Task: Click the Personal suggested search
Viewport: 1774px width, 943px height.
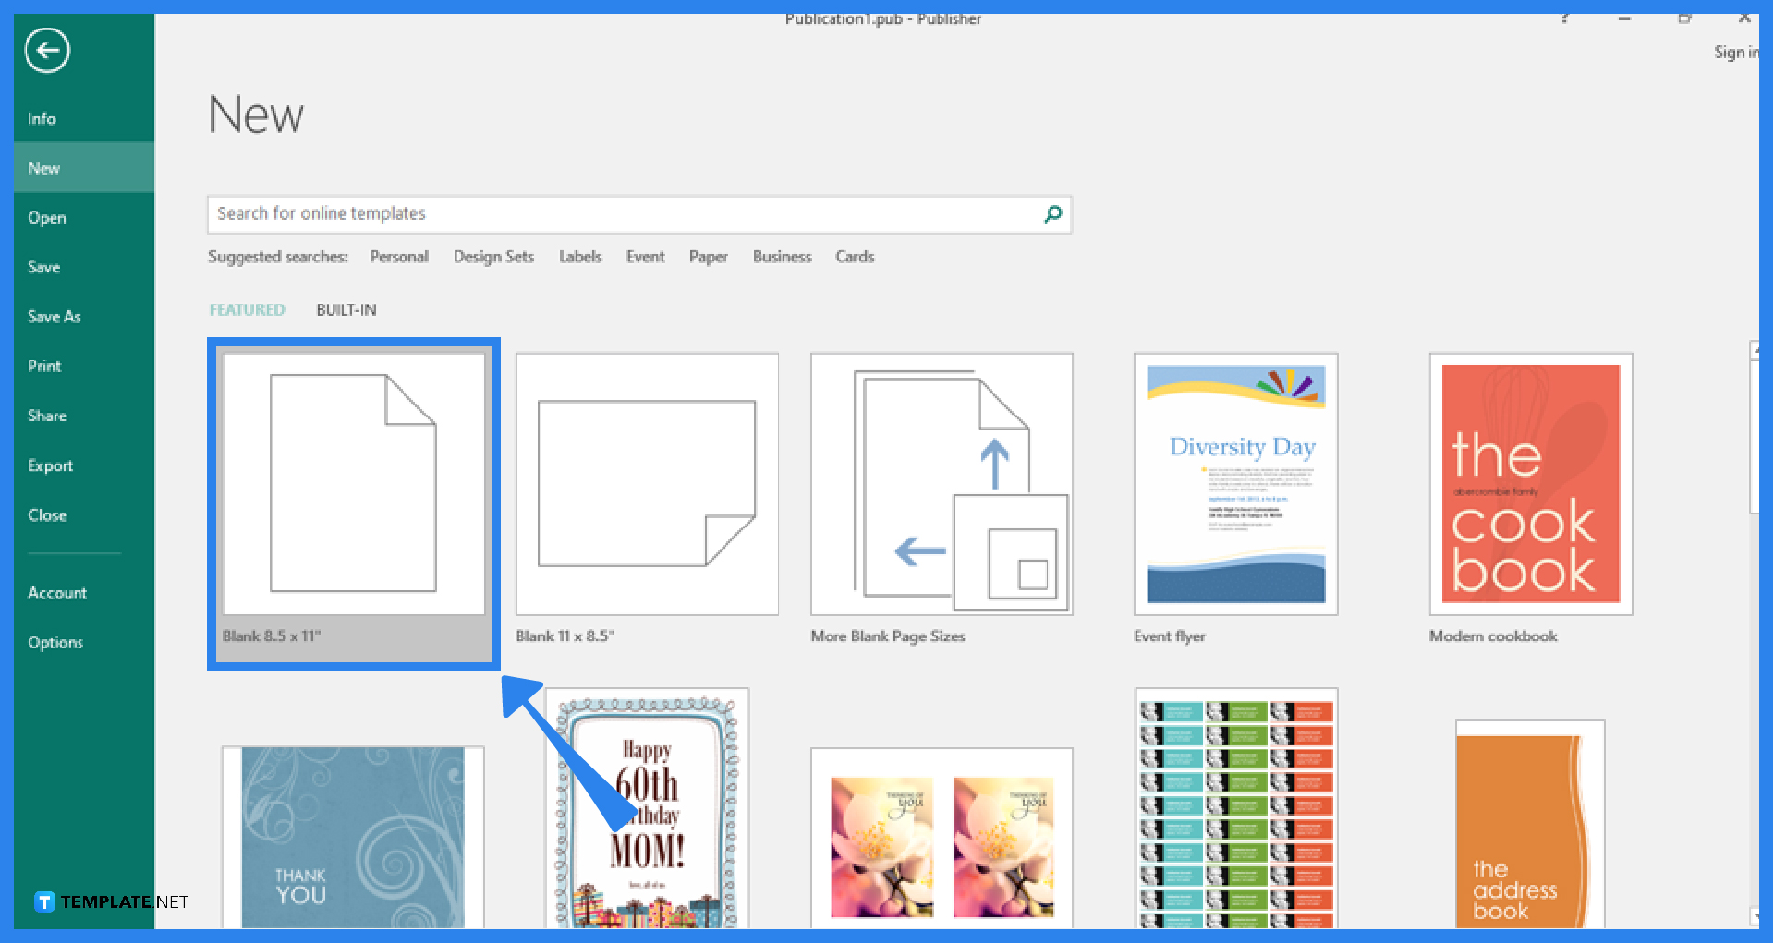Action: click(399, 256)
